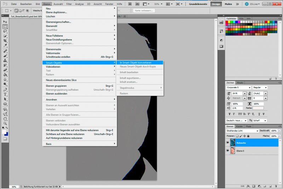Viewport: 283px width, 189px height.
Task: Select the Brush tool
Action: click(x=5, y=56)
